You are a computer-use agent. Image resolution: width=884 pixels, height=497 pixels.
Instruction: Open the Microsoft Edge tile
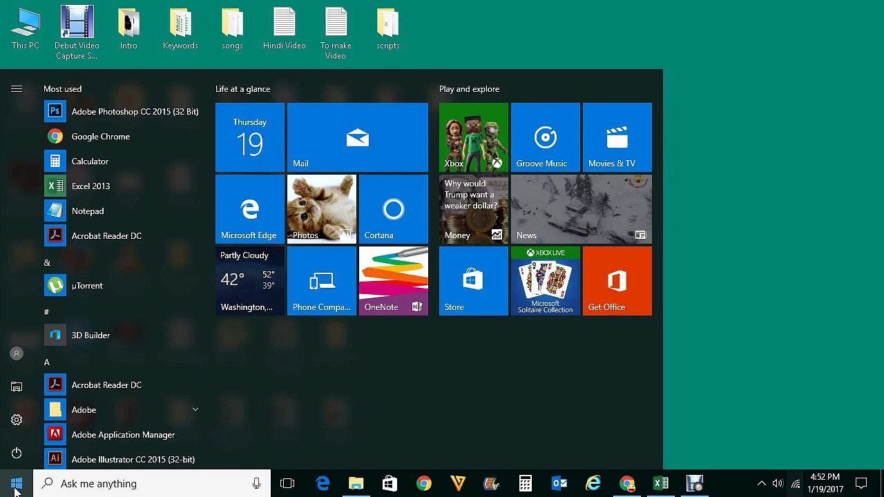(250, 209)
